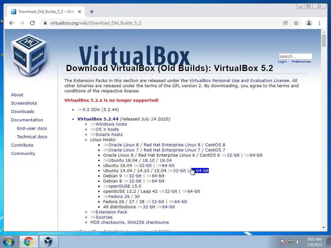331x248 pixels.
Task: Click Ubuntu 18.04 / 18.10 / 19.04 link
Action: 138,160
